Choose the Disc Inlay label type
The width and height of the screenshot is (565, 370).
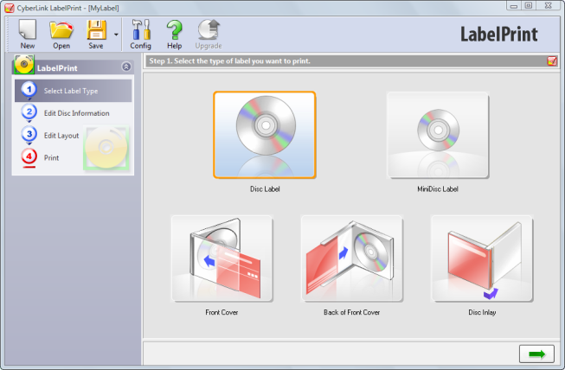click(x=482, y=258)
